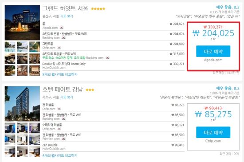This screenshot has height=162, width=244.
Task: Click the five-star rating of Grand Hyatt Seoul
Action: (x=98, y=9)
